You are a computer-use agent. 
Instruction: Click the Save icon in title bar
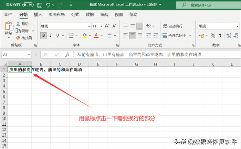click(x=40, y=5)
